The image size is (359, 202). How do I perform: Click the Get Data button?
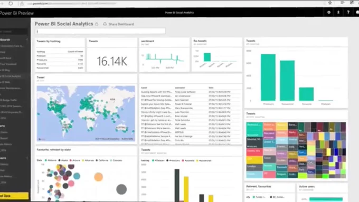(x=14, y=196)
